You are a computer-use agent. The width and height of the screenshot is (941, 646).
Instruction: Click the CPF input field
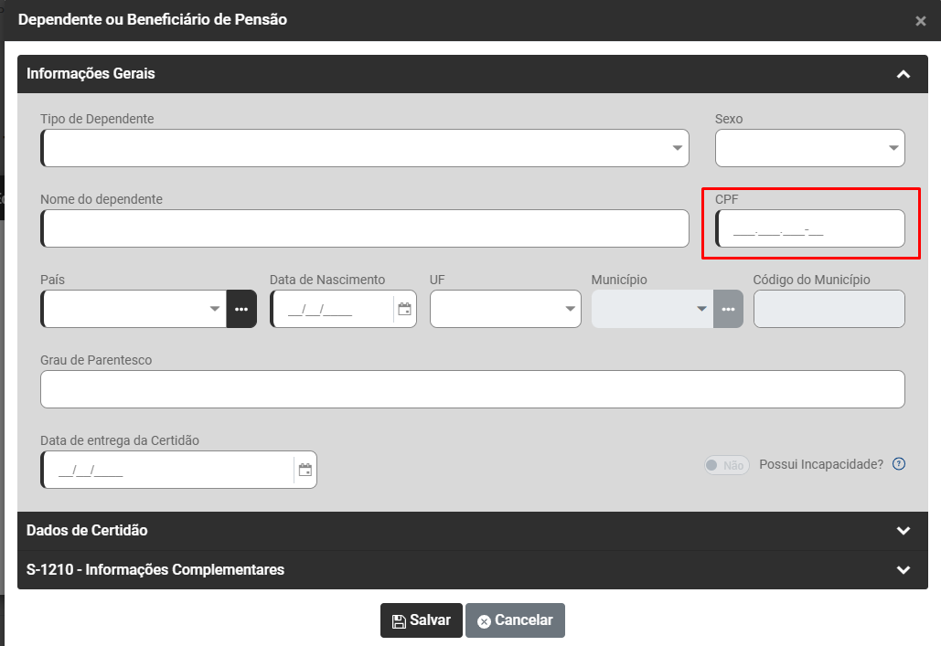coord(810,228)
